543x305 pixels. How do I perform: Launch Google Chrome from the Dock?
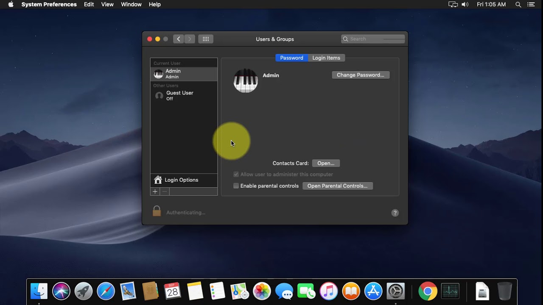pyautogui.click(x=428, y=291)
